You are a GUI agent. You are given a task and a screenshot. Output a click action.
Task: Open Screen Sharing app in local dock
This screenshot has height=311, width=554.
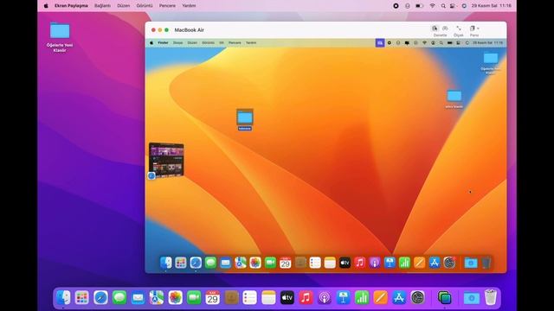444,298
